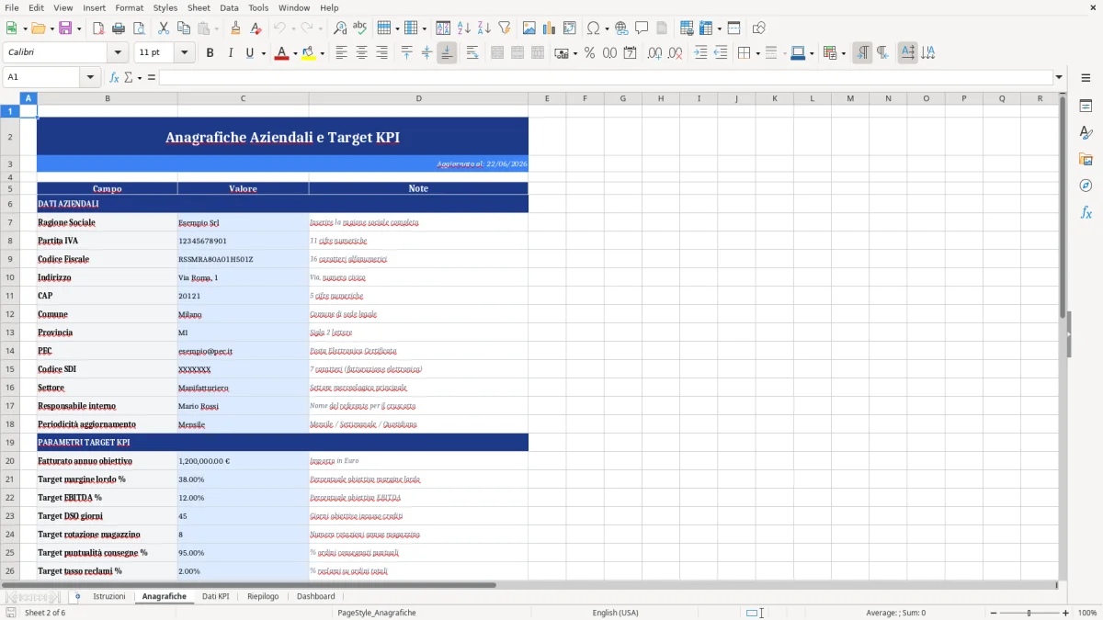Image resolution: width=1103 pixels, height=620 pixels.
Task: Toggle Print Preview icon
Action: pyautogui.click(x=138, y=28)
